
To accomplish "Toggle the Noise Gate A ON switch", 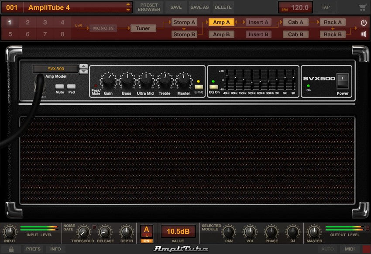I will click(x=146, y=240).
